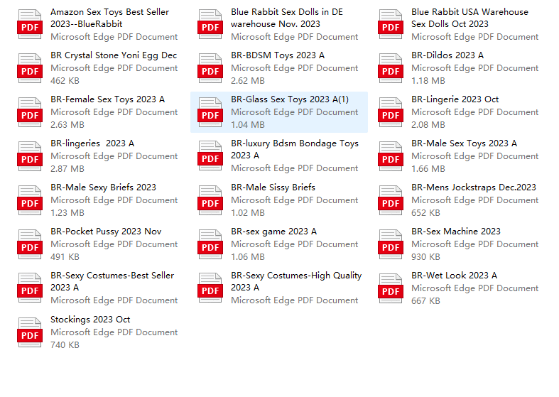This screenshot has width=559, height=397.
Task: Click file name 'Stockings 2023 Oct'
Action: tap(90, 320)
